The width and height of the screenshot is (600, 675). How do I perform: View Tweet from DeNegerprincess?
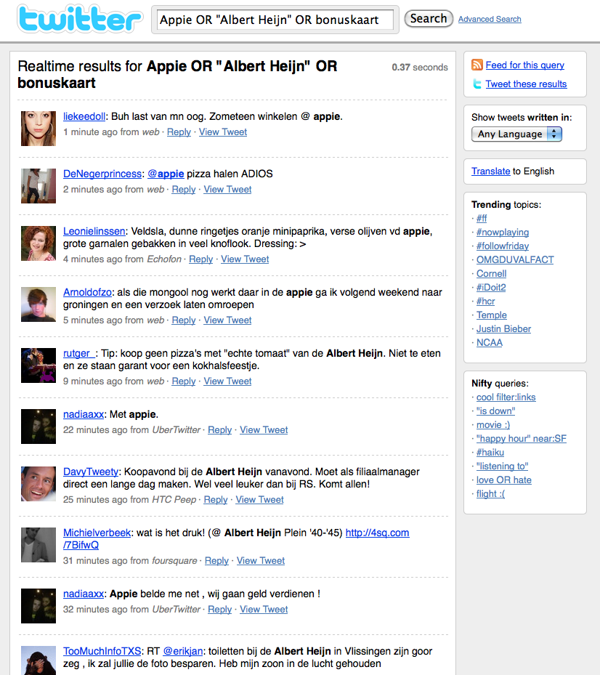[x=227, y=190]
